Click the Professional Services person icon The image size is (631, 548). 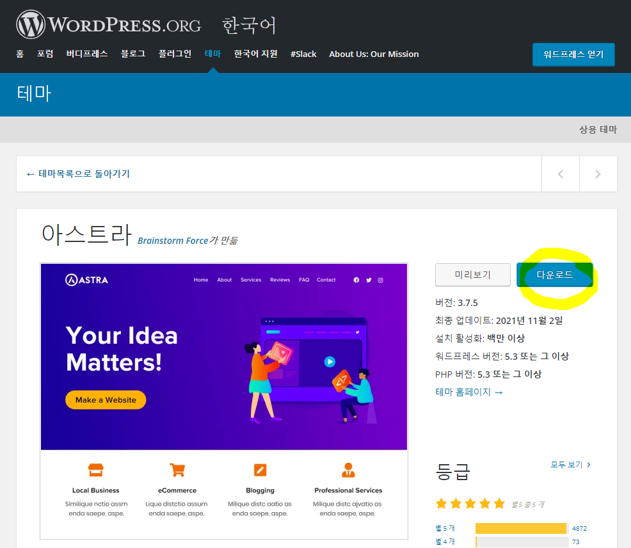pyautogui.click(x=348, y=470)
